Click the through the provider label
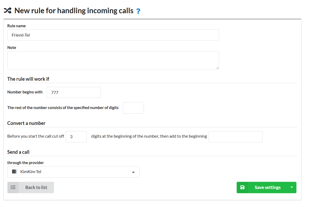Screen dimensions: 316x212 coord(26,163)
